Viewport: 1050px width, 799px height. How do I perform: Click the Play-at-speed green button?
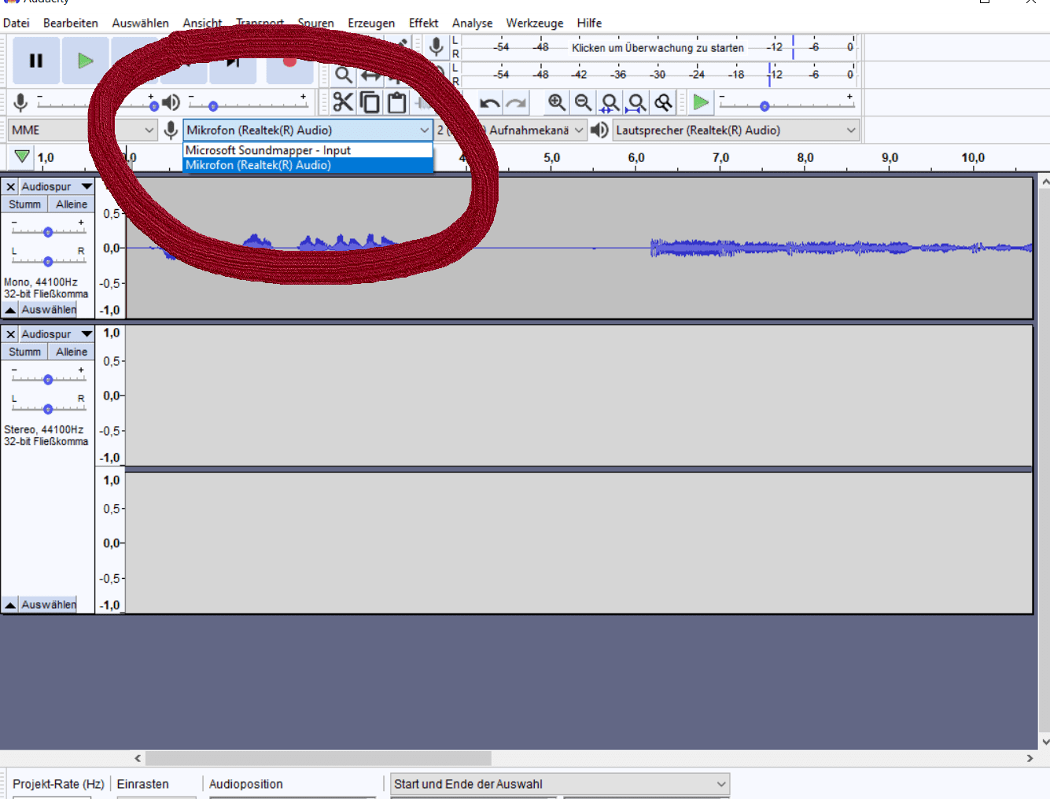(701, 102)
